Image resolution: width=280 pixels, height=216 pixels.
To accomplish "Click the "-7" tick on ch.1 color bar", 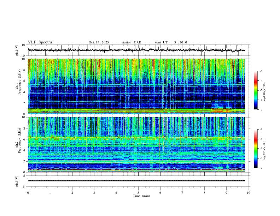I will click(x=261, y=110).
